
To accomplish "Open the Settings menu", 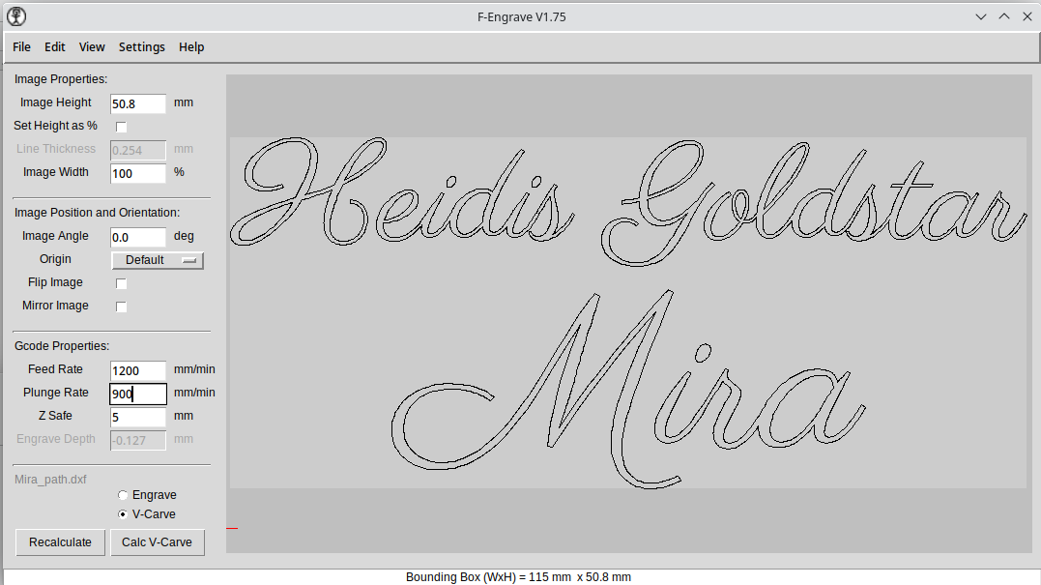I will pos(142,47).
